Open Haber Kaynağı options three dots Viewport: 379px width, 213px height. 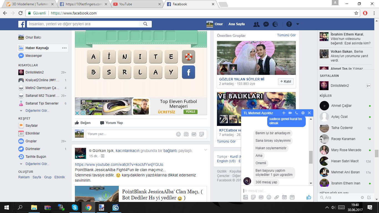point(64,48)
